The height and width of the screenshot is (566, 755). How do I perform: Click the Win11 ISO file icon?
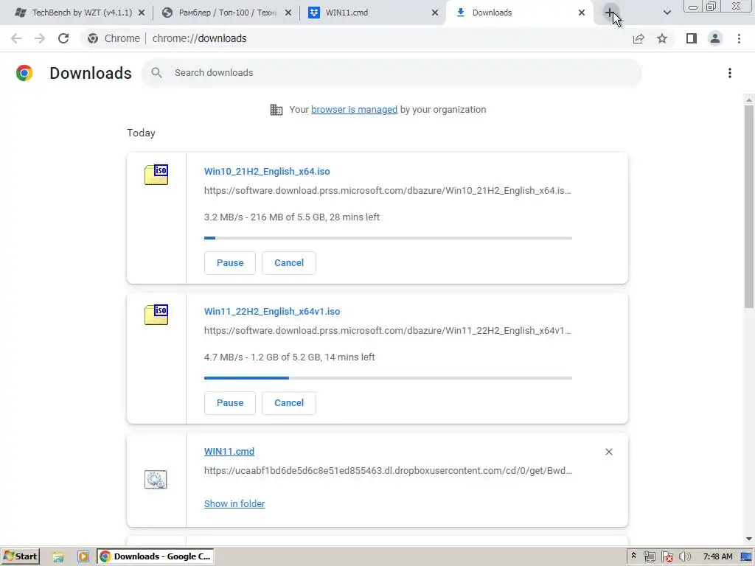tap(156, 315)
